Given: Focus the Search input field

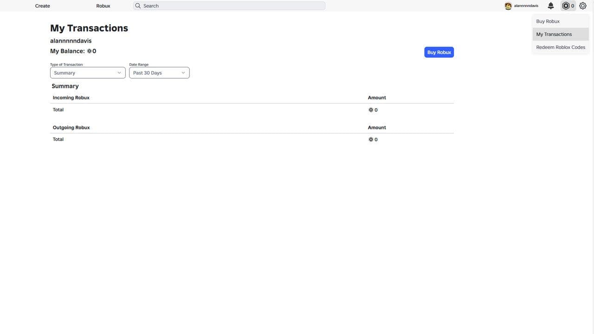Looking at the screenshot, I should point(229,6).
